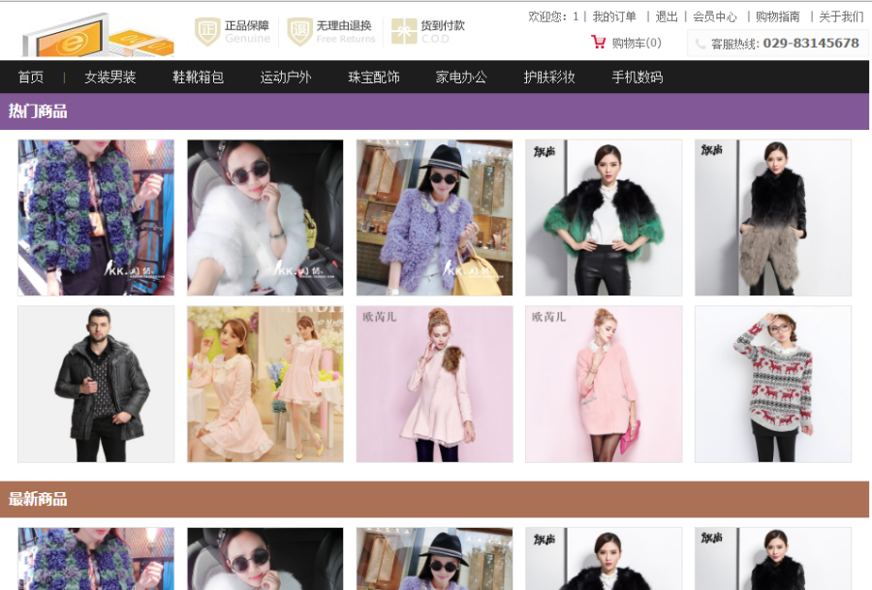Open reindeer pattern sweater product

tap(773, 384)
